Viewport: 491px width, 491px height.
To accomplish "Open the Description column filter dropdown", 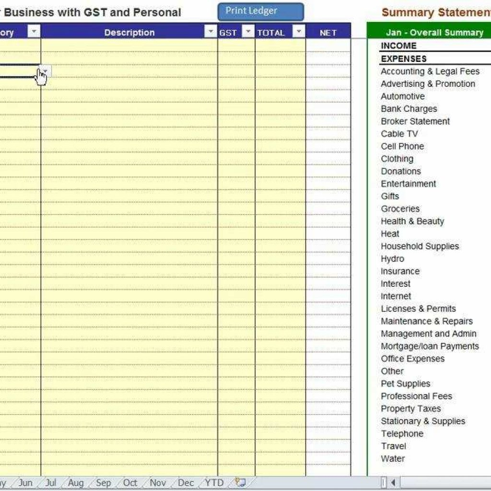I will pos(210,31).
